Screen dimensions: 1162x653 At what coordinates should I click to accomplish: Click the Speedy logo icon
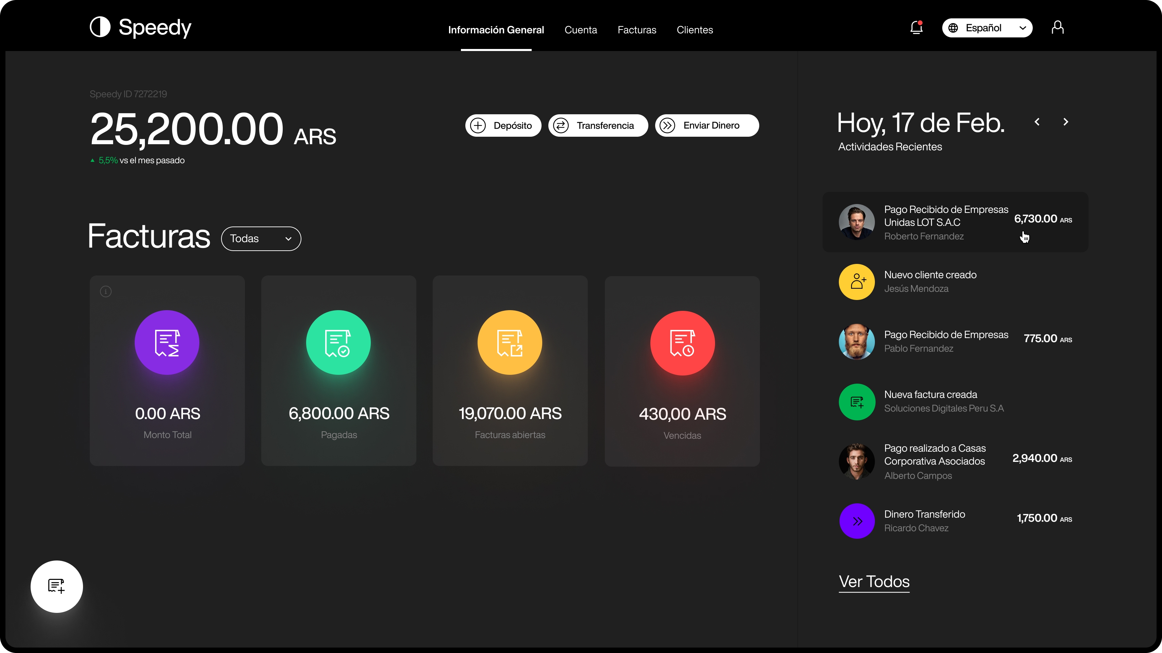[100, 27]
